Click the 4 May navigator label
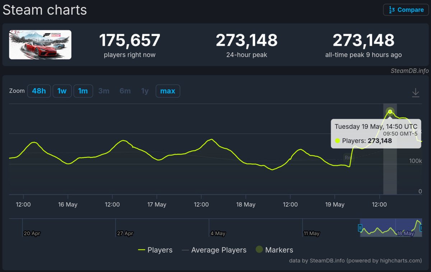The height and width of the screenshot is (272, 431). pos(218,233)
